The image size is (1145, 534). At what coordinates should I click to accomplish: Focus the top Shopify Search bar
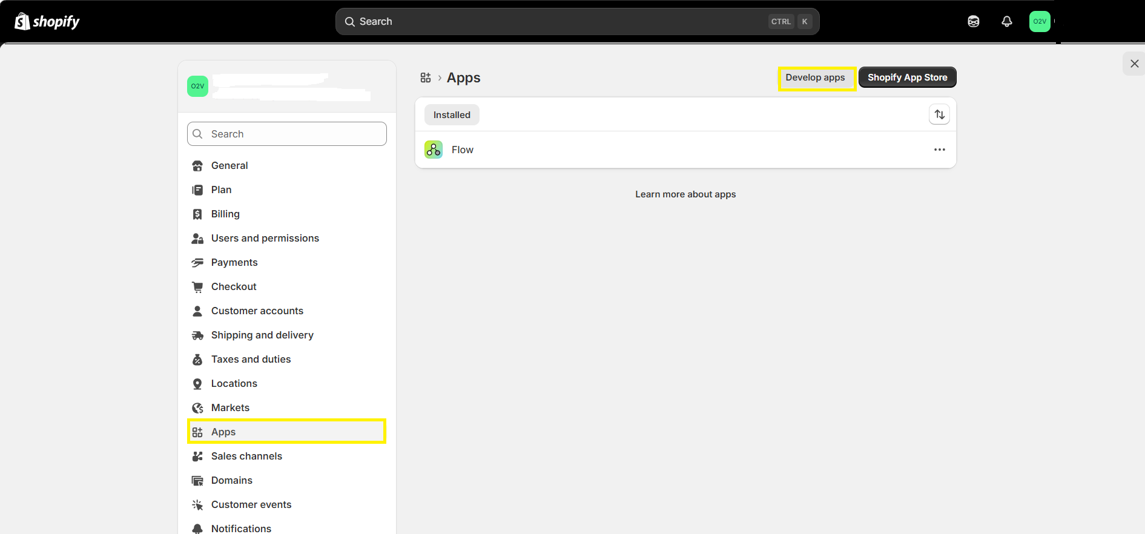(578, 21)
